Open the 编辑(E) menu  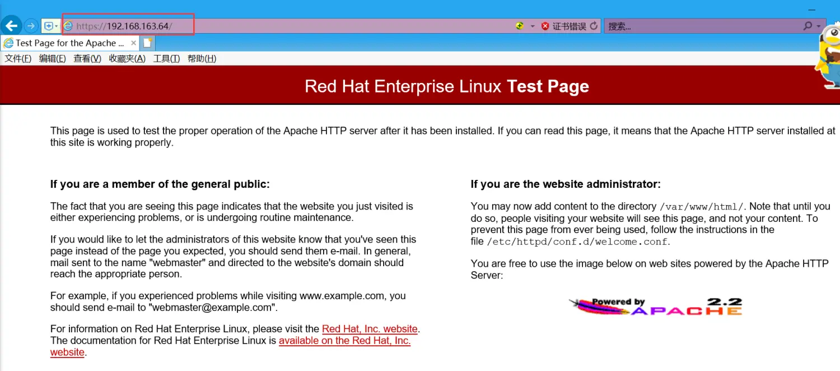coord(53,58)
